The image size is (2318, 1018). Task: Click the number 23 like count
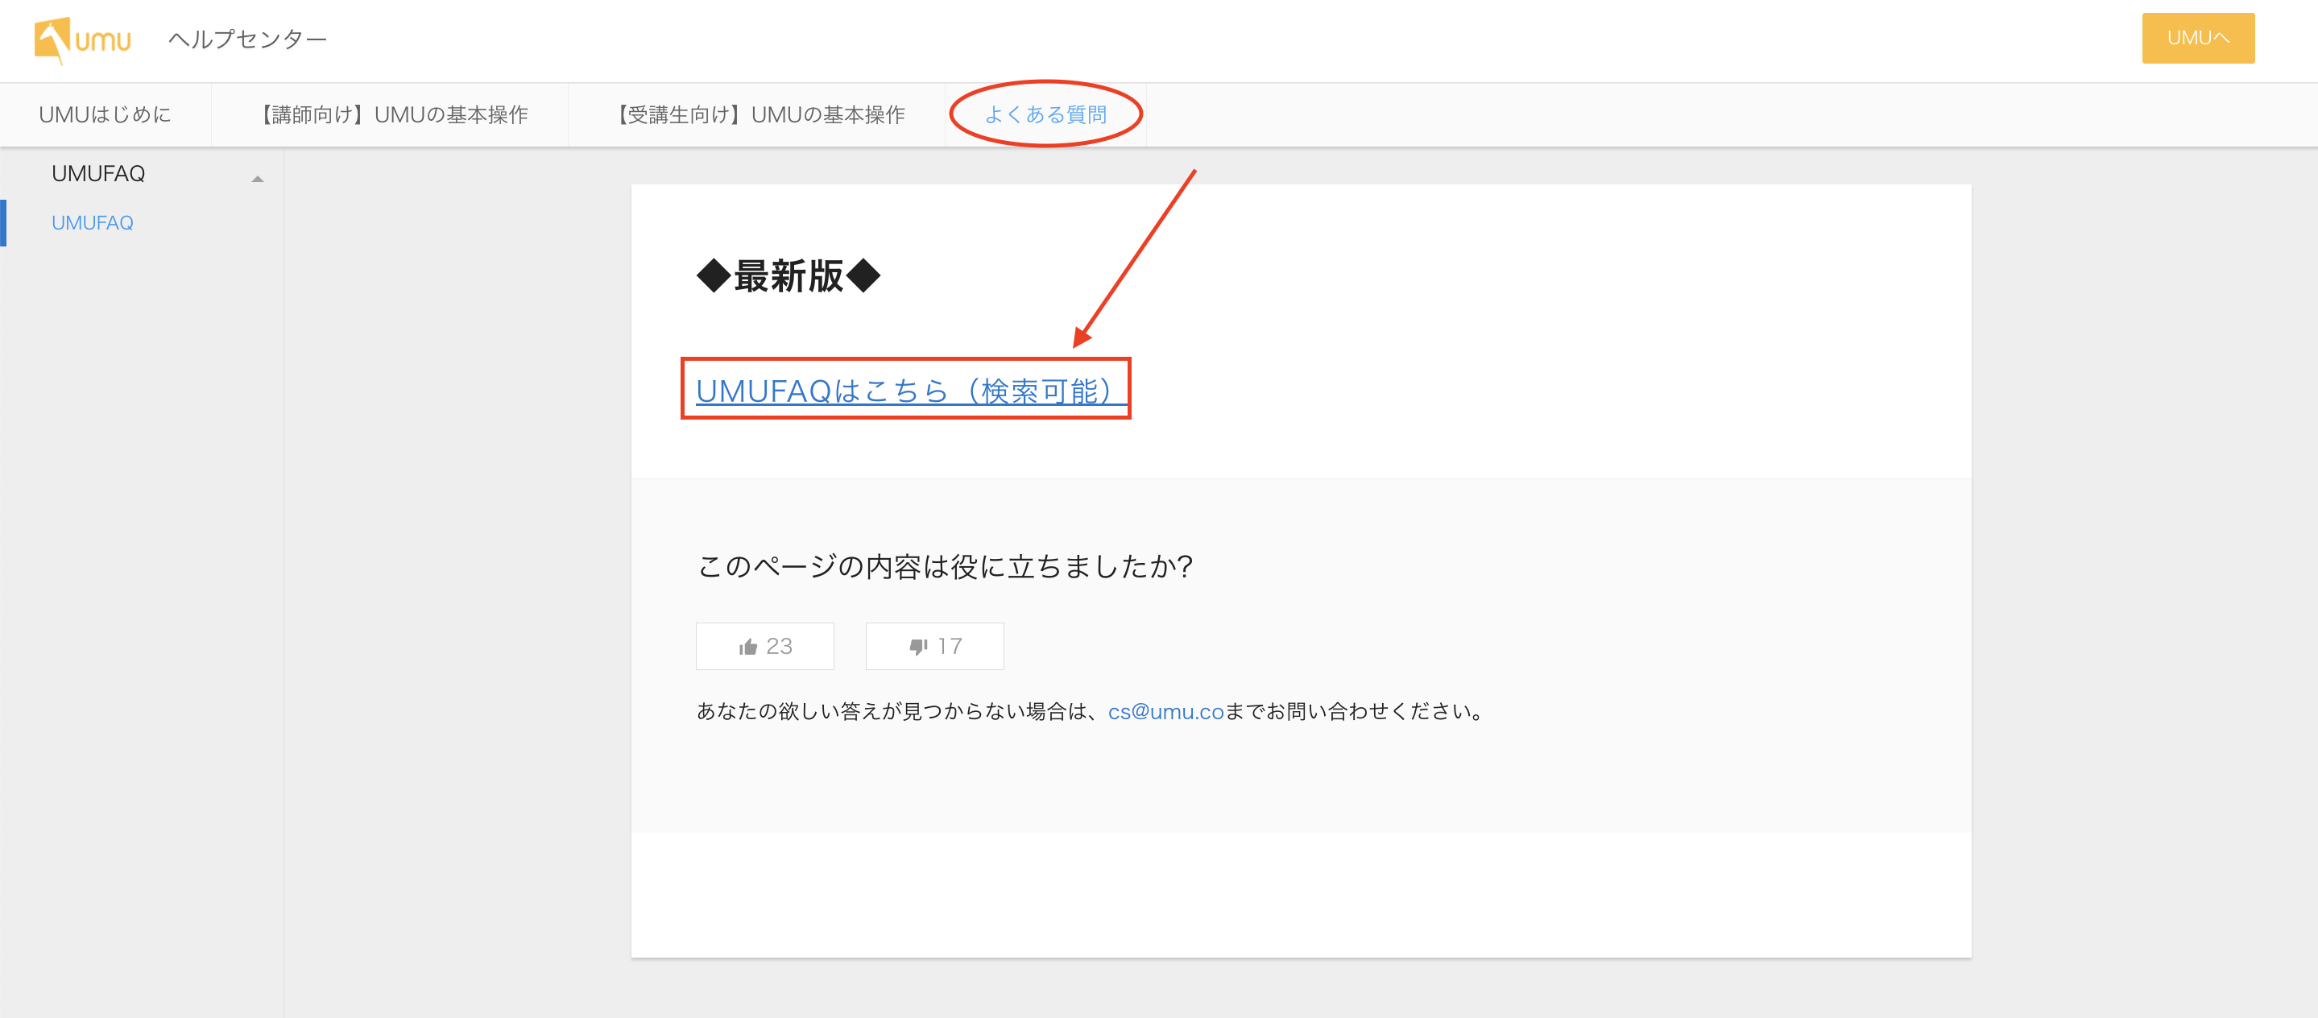coord(780,646)
